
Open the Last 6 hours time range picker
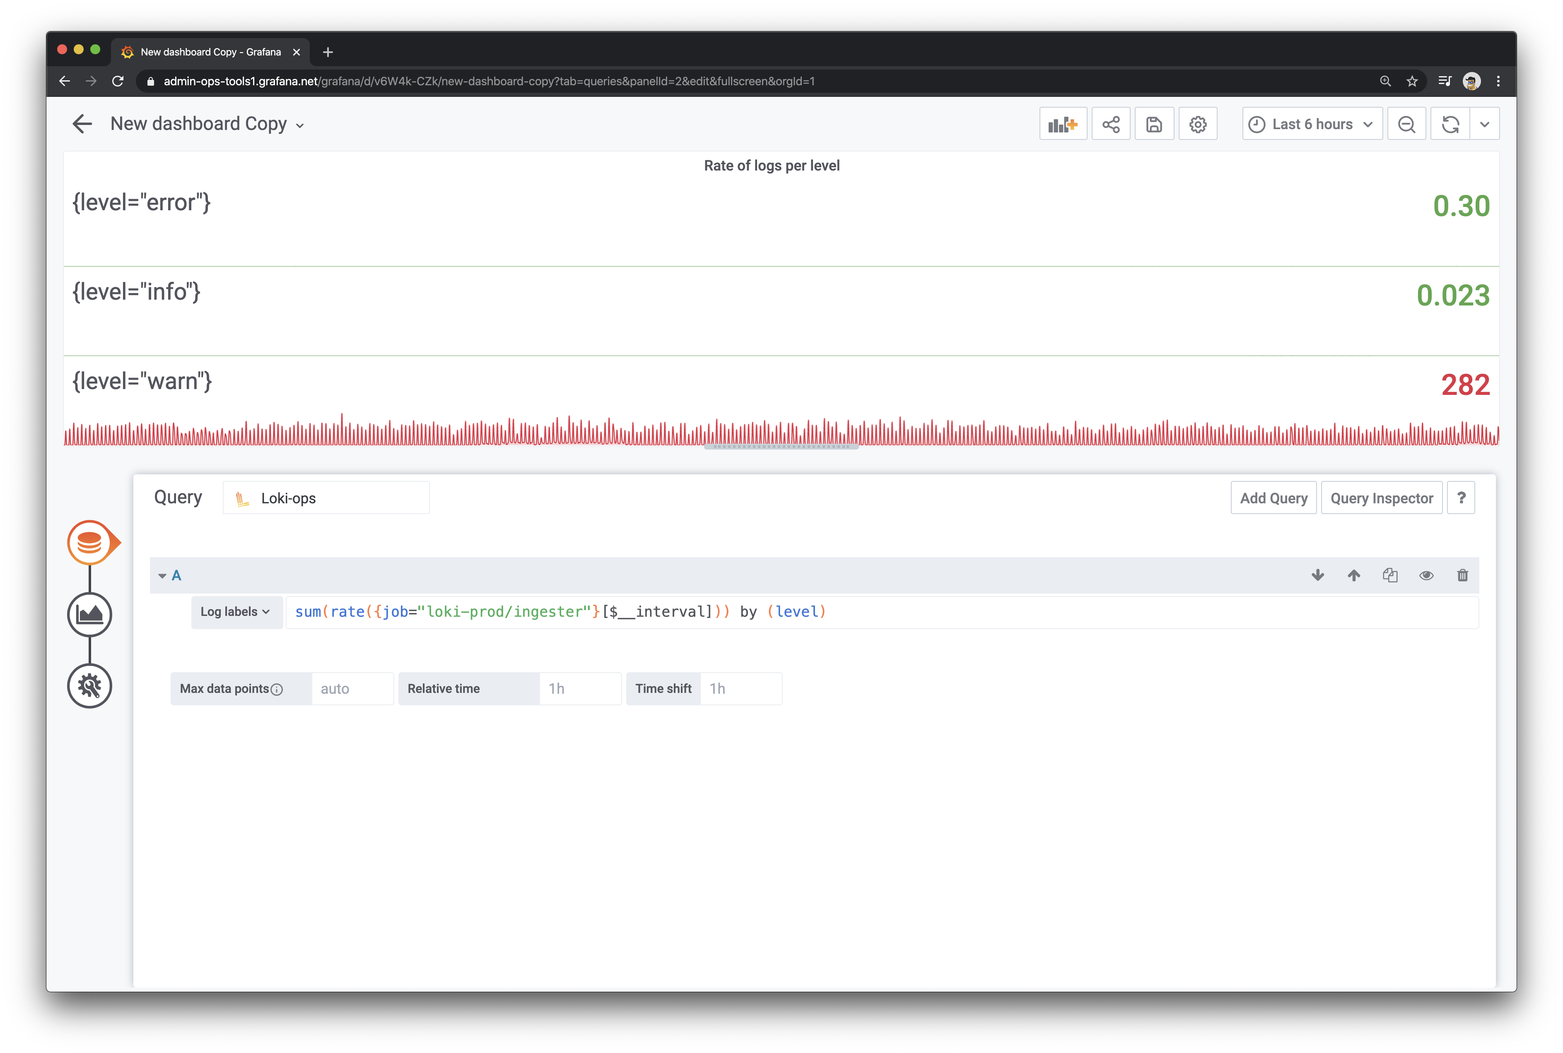[x=1310, y=124]
